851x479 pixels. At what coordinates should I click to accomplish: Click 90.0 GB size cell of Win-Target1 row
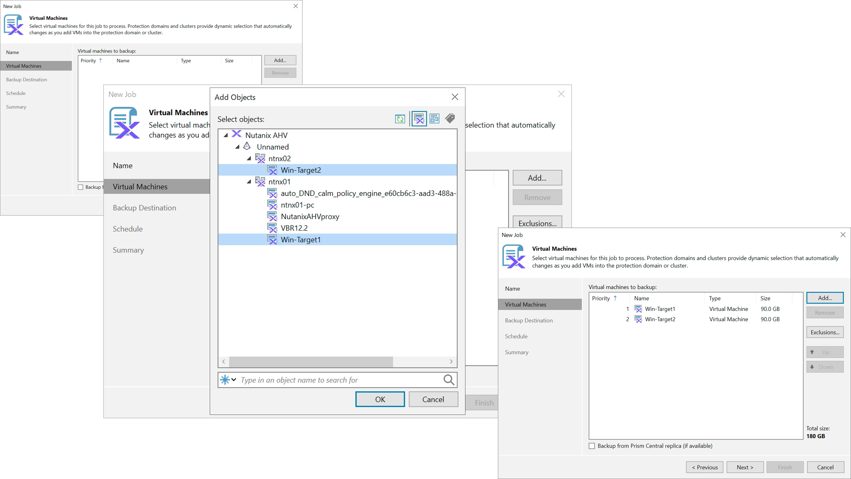770,309
